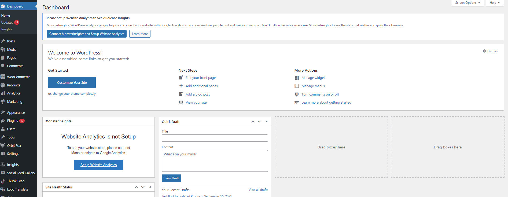The image size is (508, 197).
Task: Click the Plugins plug icon
Action: pyautogui.click(x=3, y=121)
